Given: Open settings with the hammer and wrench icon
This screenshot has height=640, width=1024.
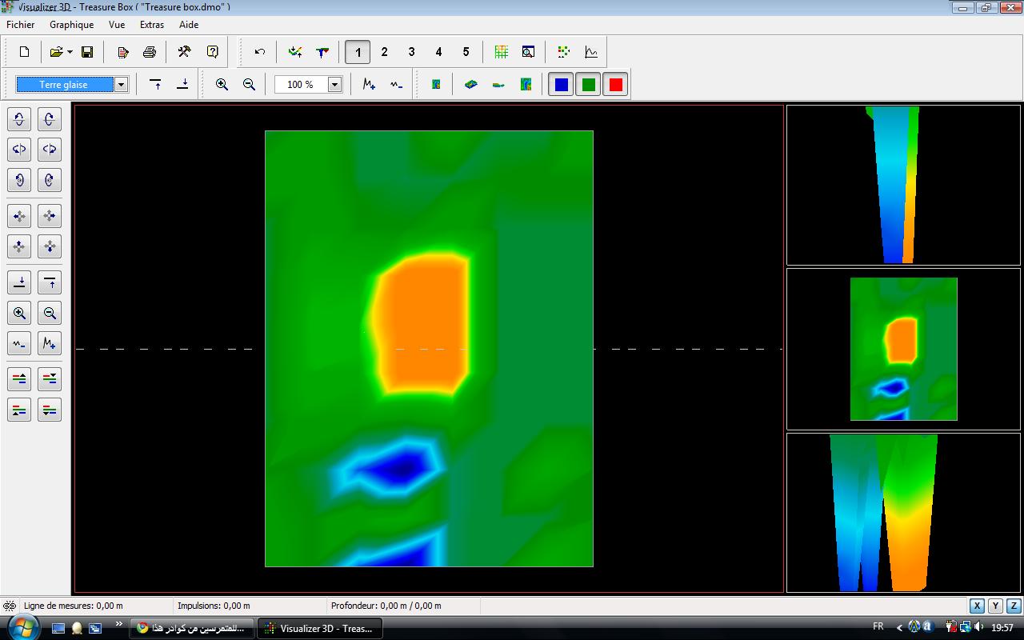Looking at the screenshot, I should tap(184, 52).
